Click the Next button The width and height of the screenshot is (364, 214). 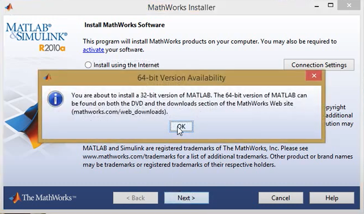pos(186,198)
